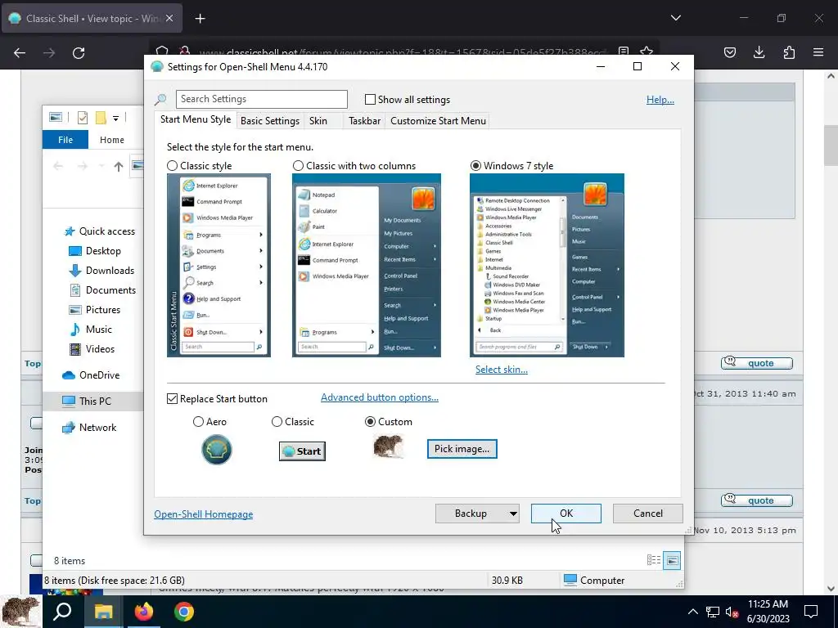Show hidden system tray icons chevron
The width and height of the screenshot is (838, 628).
pos(692,612)
